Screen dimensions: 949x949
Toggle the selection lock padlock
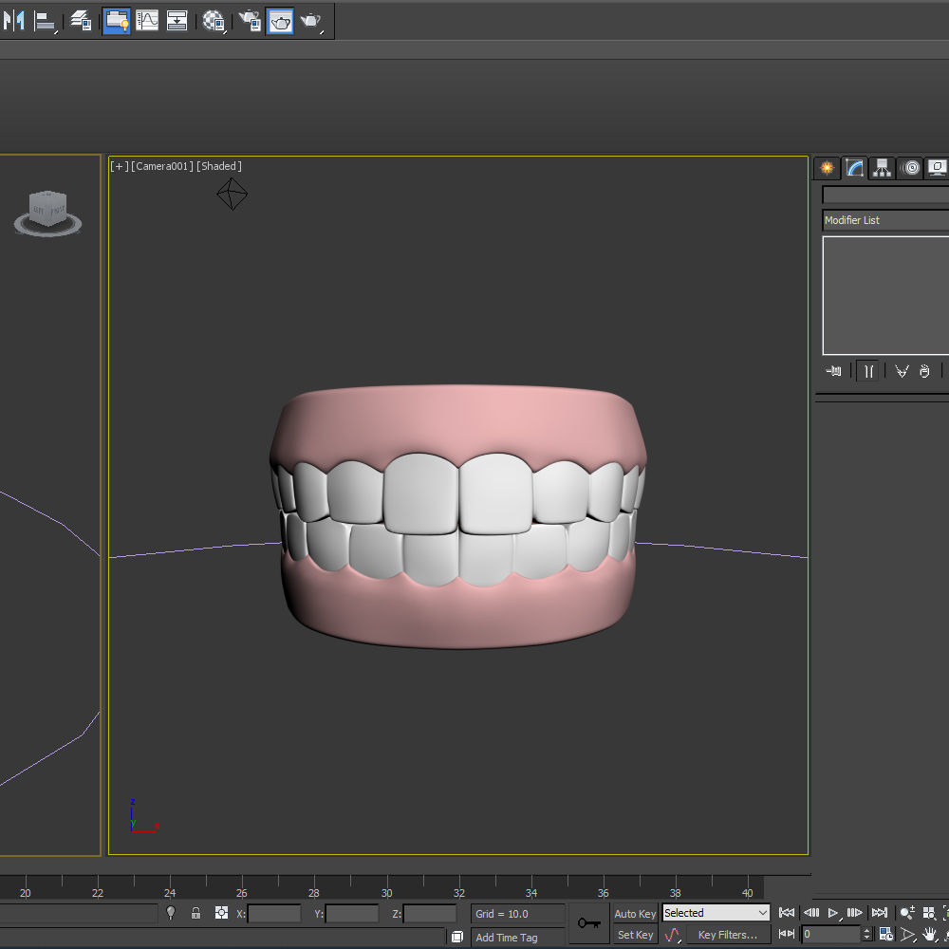coord(195,913)
